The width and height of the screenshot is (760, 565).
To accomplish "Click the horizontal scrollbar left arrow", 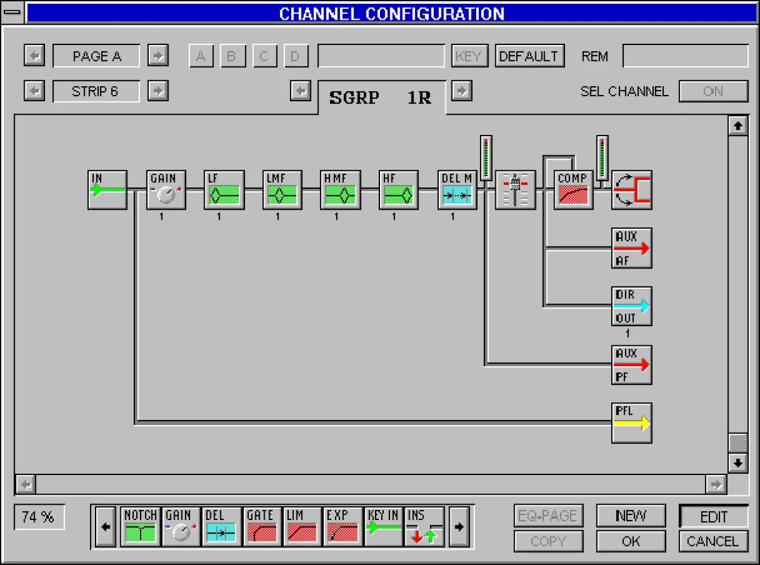I will click(25, 485).
